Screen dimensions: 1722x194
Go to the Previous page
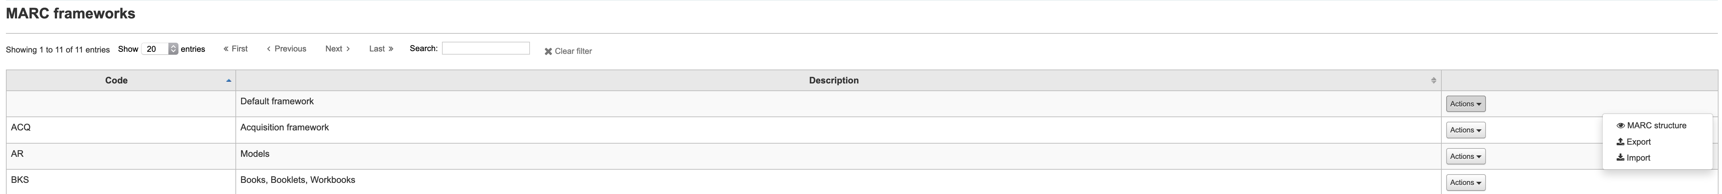[x=287, y=49]
